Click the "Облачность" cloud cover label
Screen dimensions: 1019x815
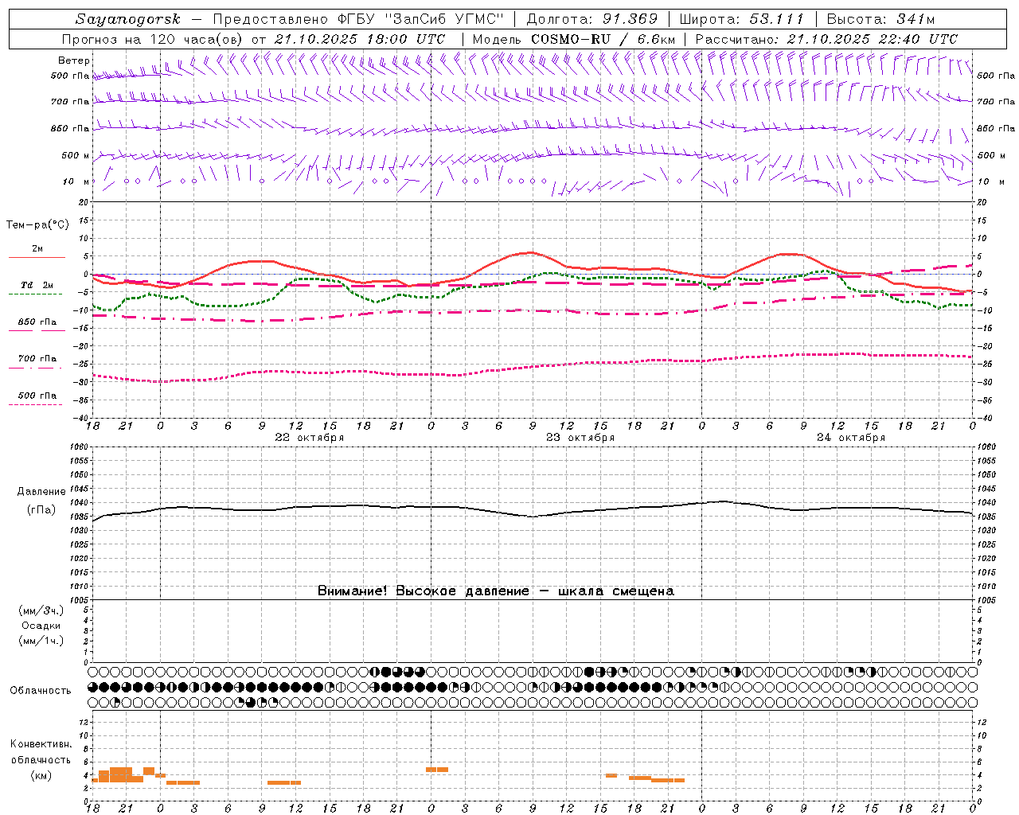[41, 691]
